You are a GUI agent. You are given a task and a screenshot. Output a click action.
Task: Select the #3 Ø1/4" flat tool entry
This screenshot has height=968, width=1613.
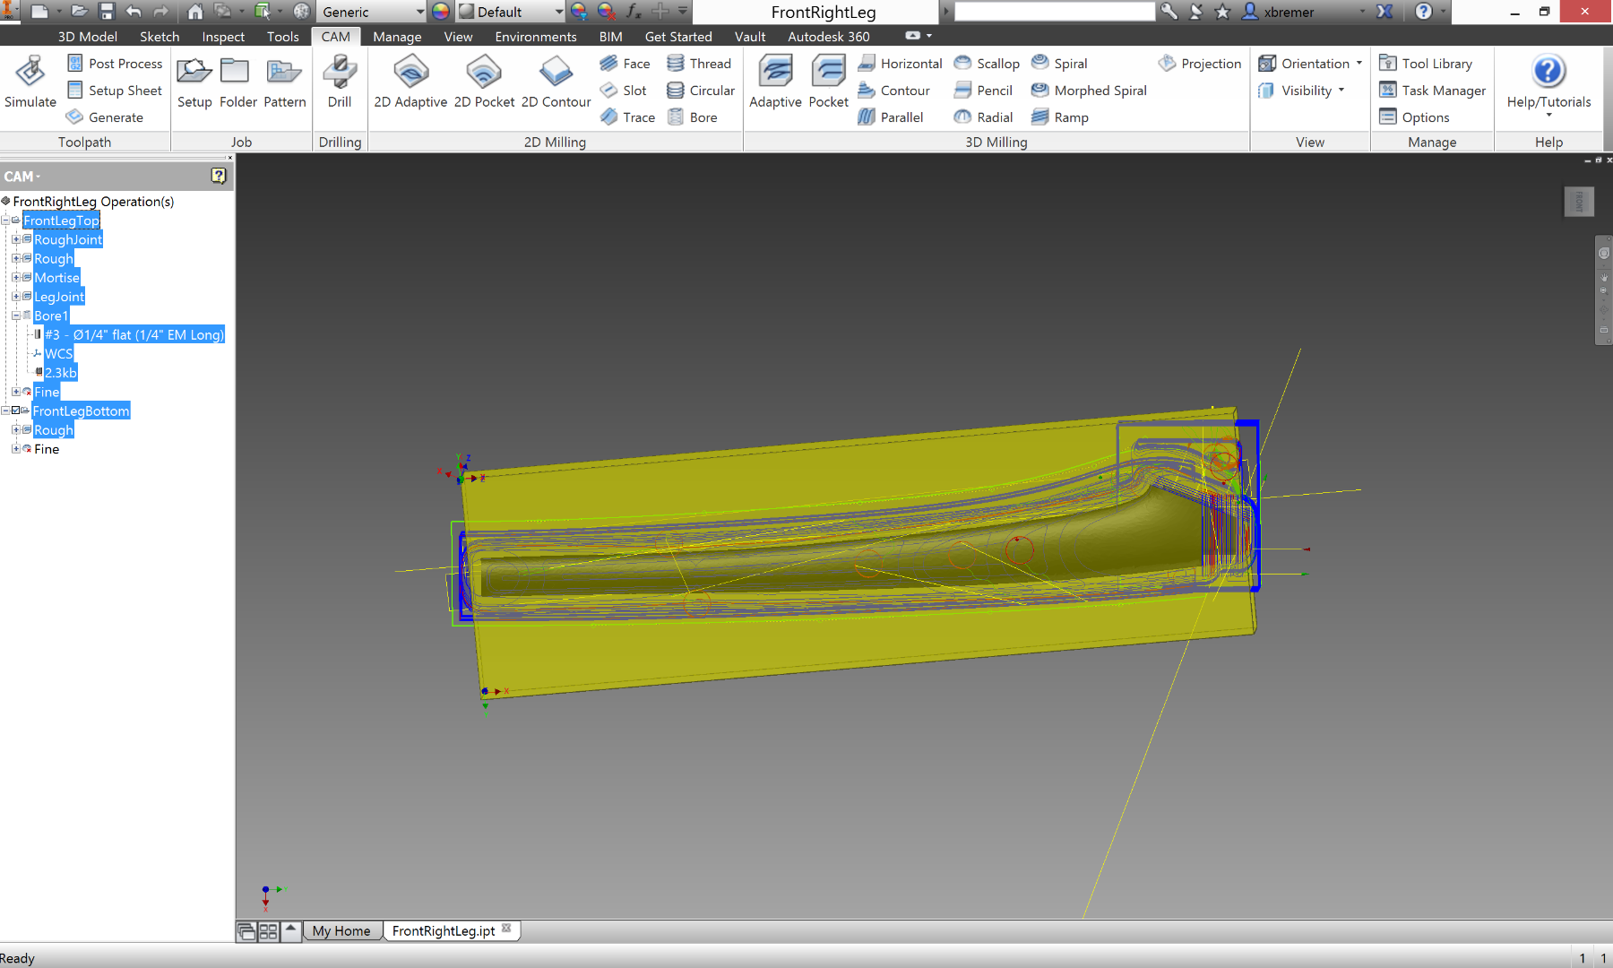pyautogui.click(x=134, y=335)
